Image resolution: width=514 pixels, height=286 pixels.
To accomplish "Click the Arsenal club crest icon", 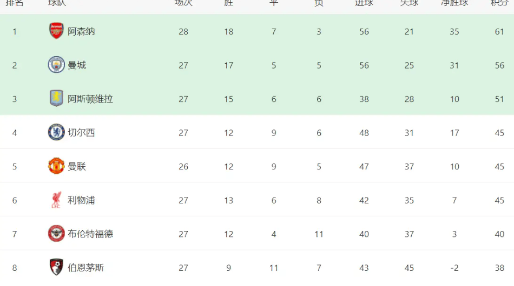I will point(56,31).
